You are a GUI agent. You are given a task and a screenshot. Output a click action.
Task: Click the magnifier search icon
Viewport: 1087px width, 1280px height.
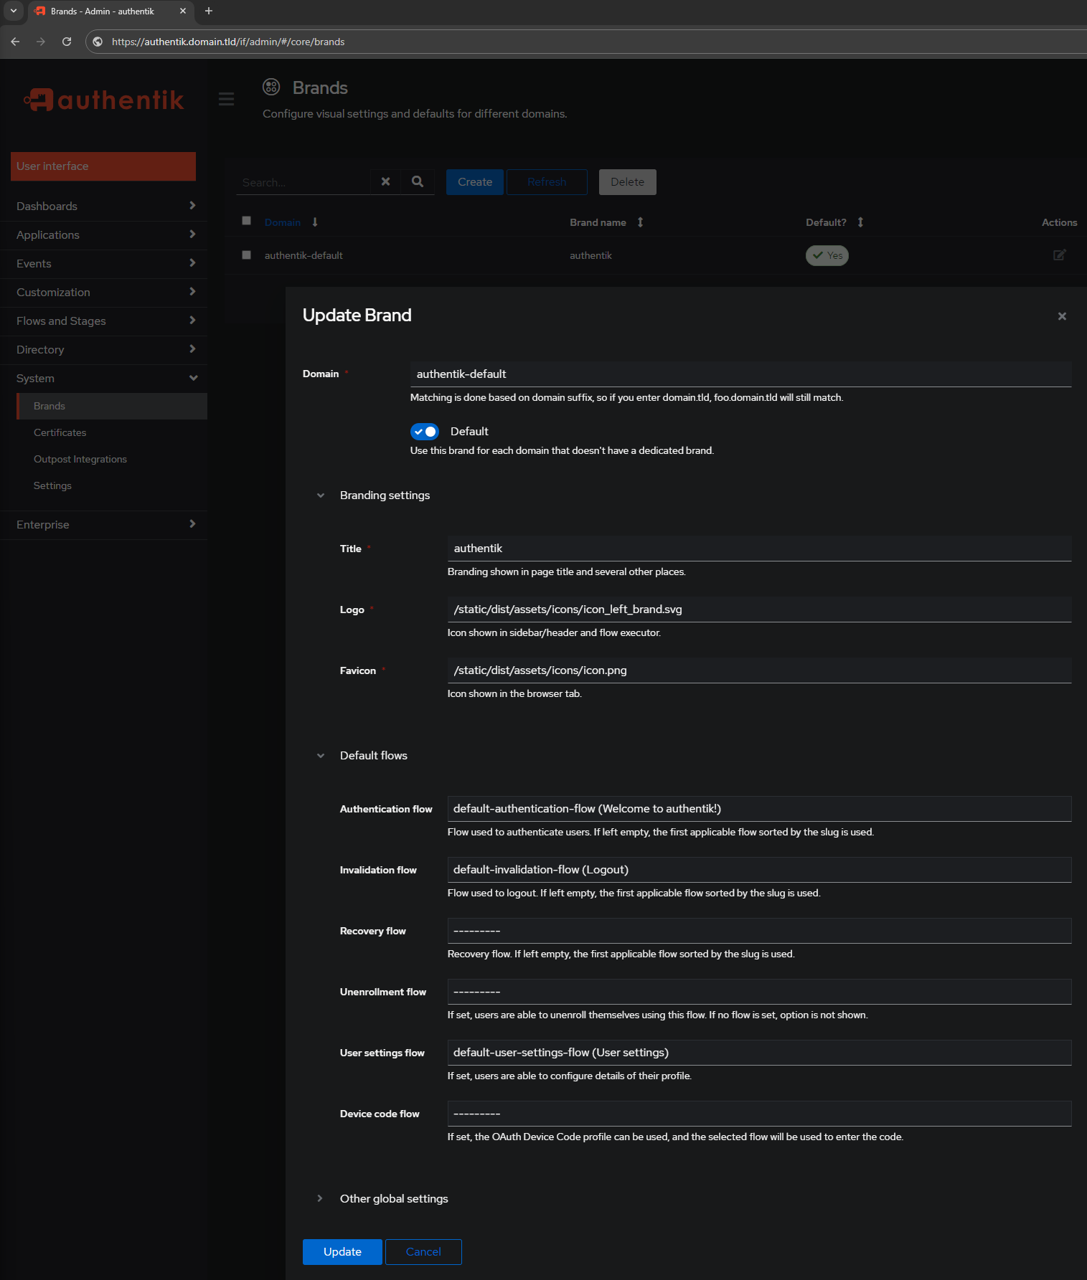coord(418,182)
